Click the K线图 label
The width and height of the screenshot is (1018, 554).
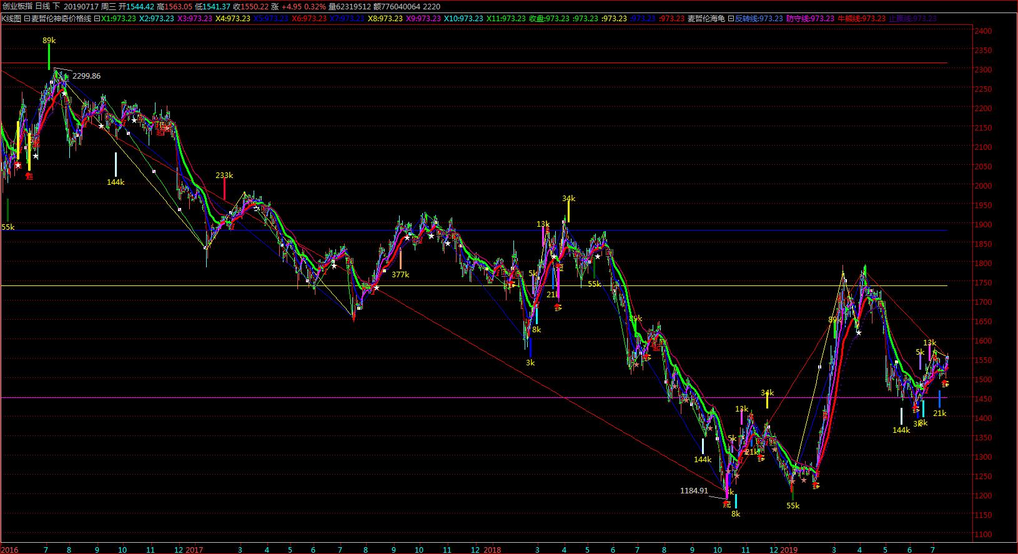(x=11, y=19)
